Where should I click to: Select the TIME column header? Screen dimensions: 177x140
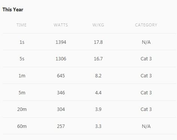click(x=21, y=25)
